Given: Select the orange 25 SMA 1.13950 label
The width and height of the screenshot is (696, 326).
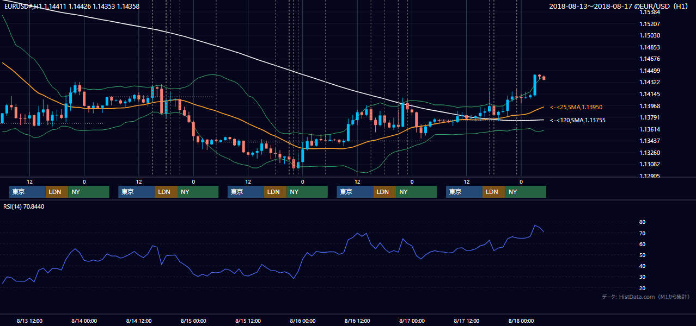Looking at the screenshot, I should 576,108.
